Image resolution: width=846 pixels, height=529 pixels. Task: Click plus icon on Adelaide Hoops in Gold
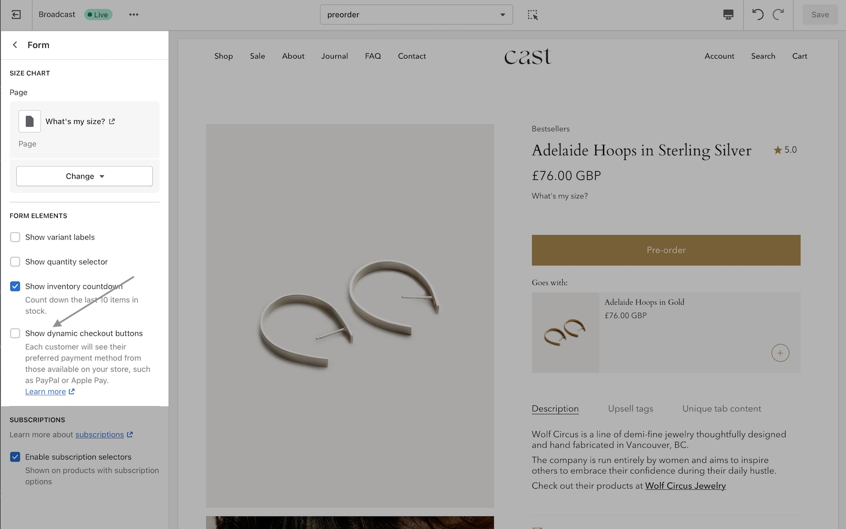[780, 353]
